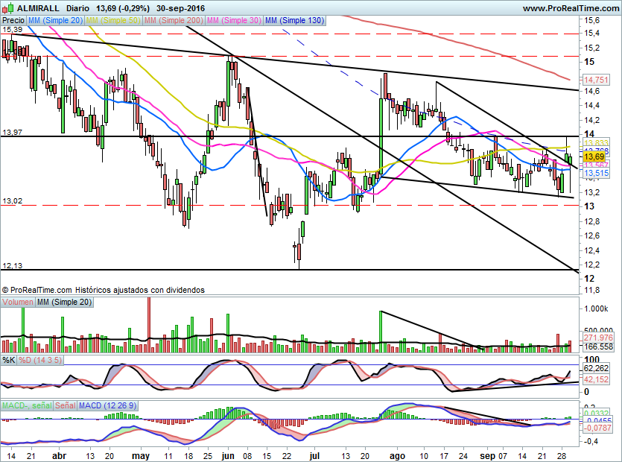Click the jul month on the time axis
The height and width of the screenshot is (462, 622).
tap(314, 455)
